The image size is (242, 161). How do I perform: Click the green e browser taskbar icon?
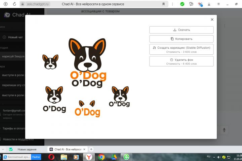click(126, 157)
